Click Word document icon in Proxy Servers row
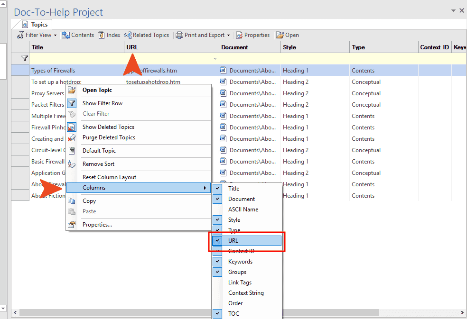The height and width of the screenshot is (319, 467). [x=223, y=93]
